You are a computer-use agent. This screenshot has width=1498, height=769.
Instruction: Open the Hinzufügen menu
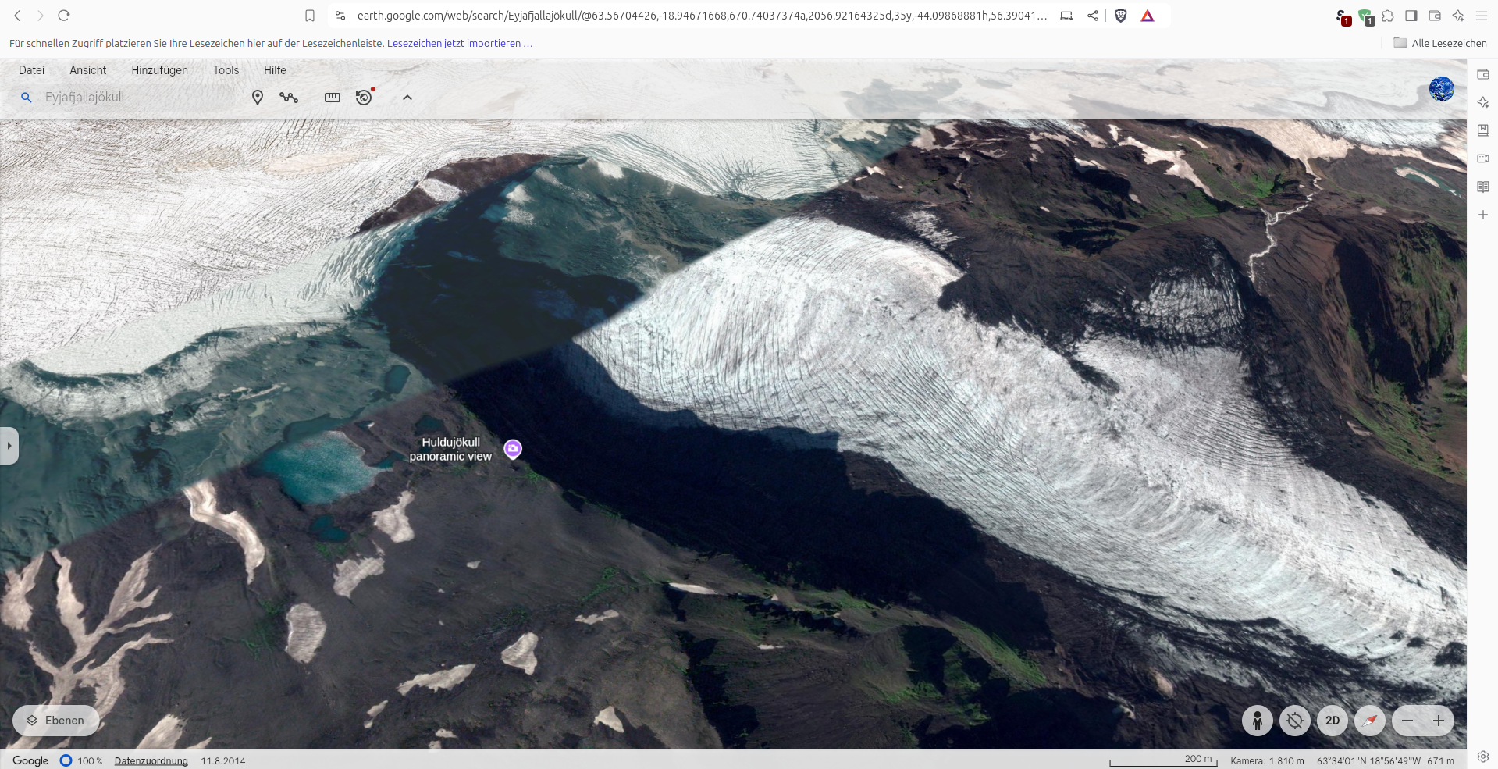pyautogui.click(x=159, y=70)
